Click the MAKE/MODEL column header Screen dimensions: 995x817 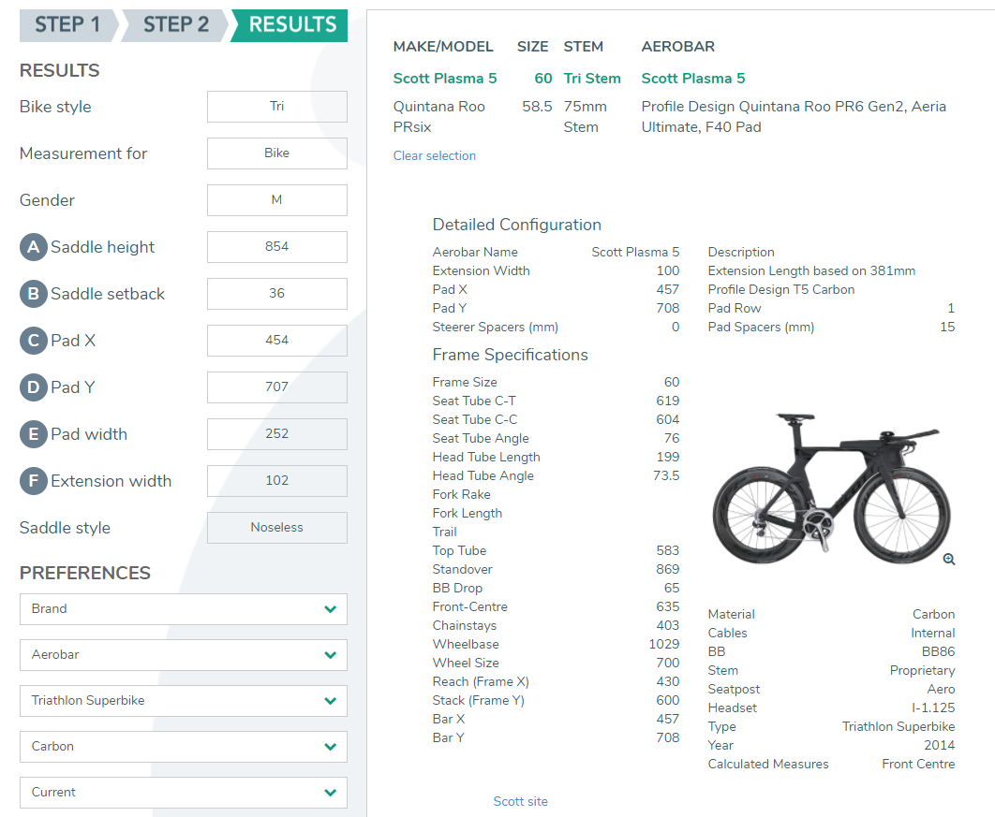coord(443,47)
